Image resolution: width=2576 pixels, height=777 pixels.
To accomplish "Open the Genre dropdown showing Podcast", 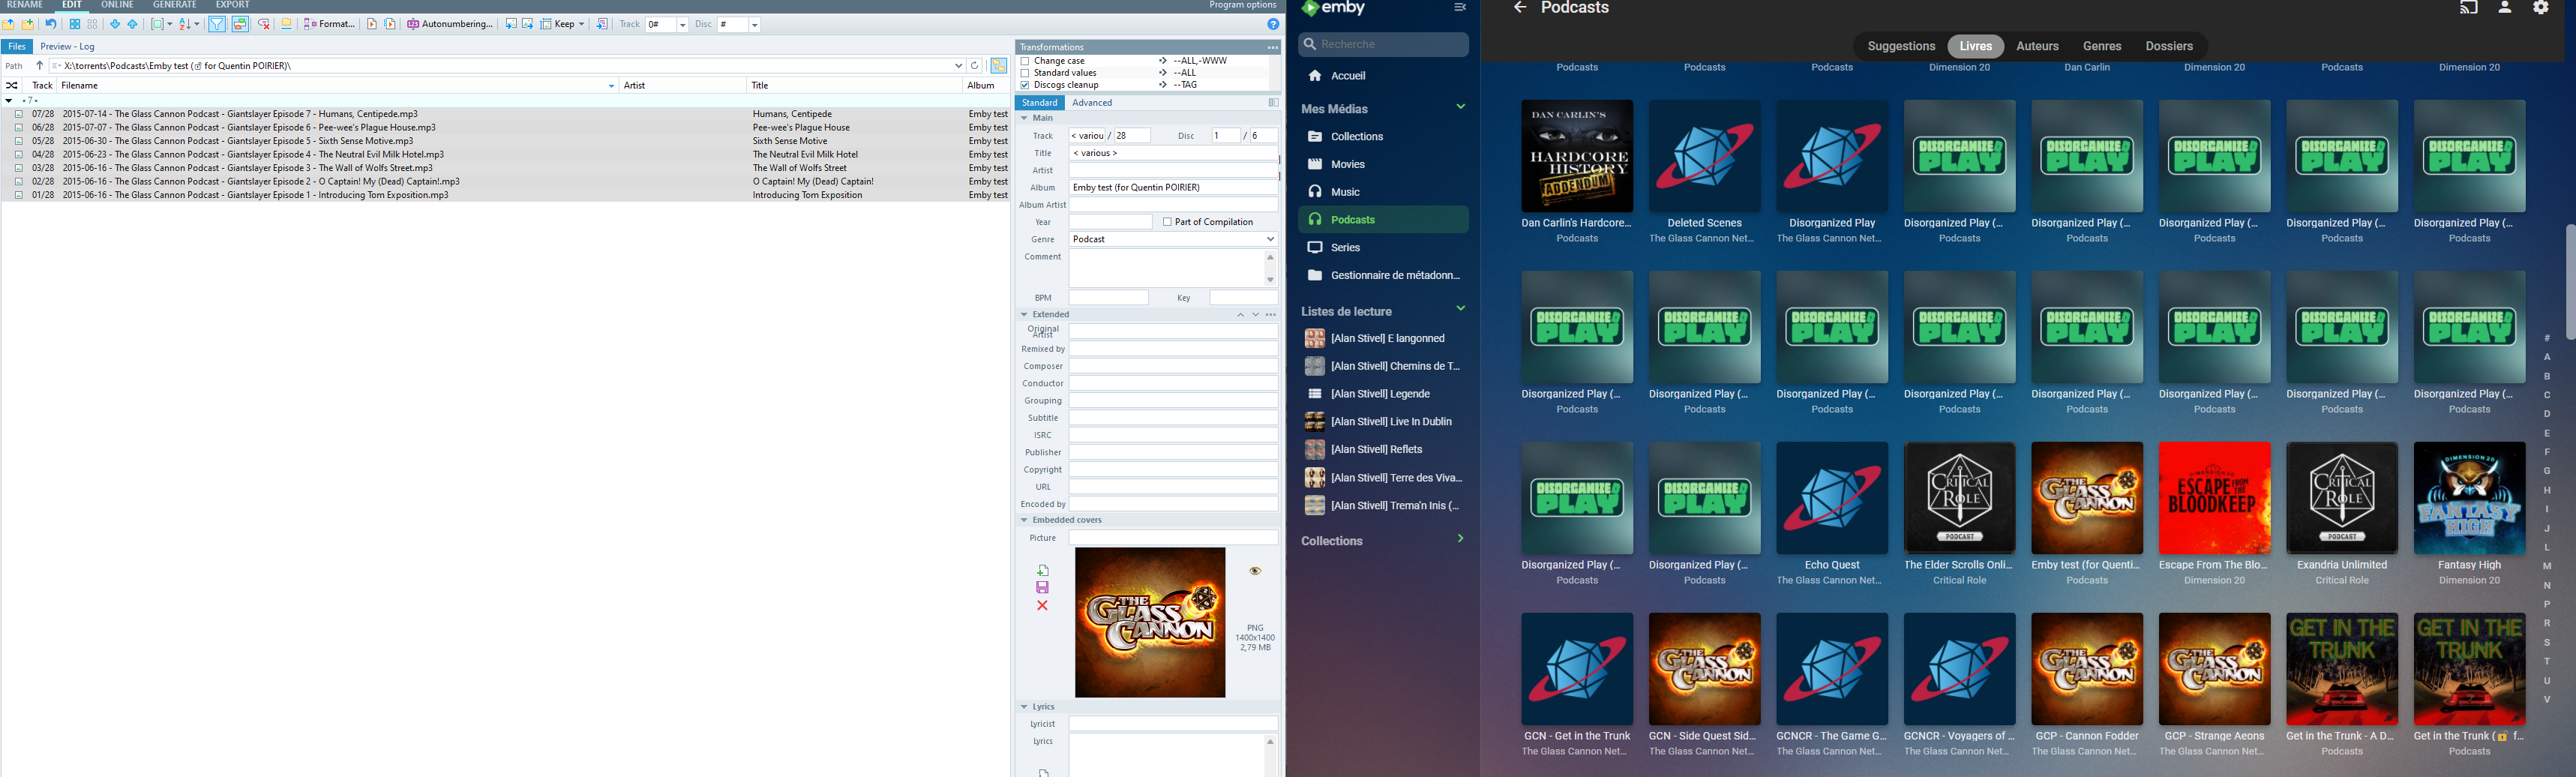I will pyautogui.click(x=1270, y=239).
